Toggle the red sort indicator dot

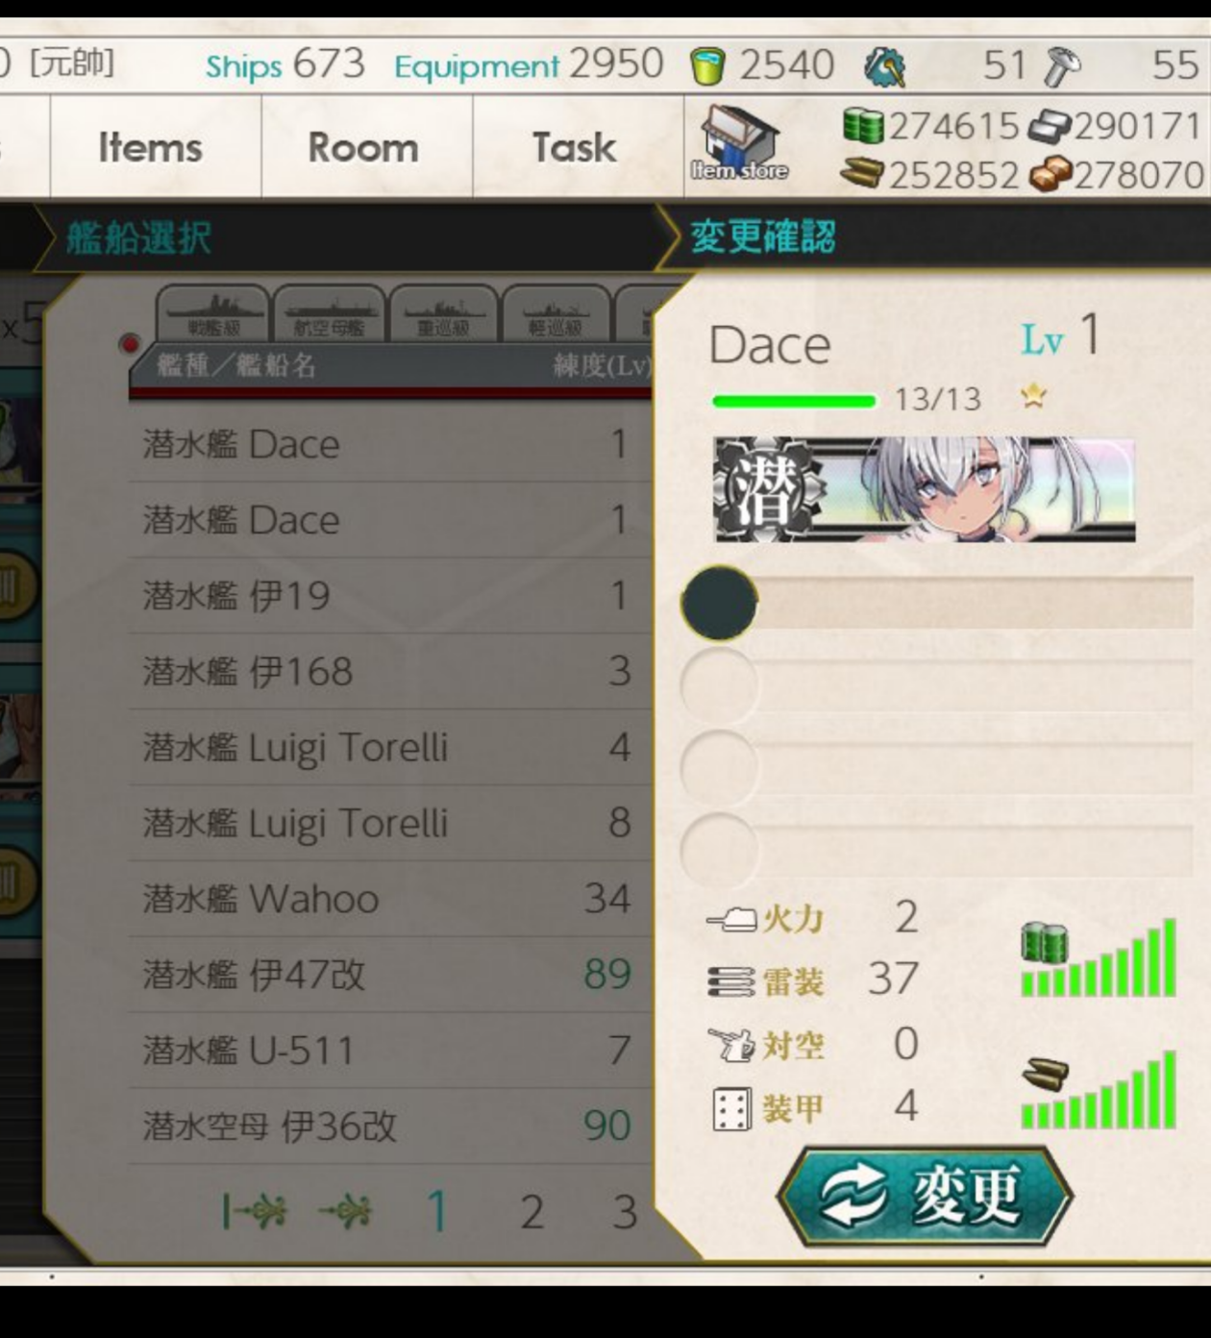[129, 343]
